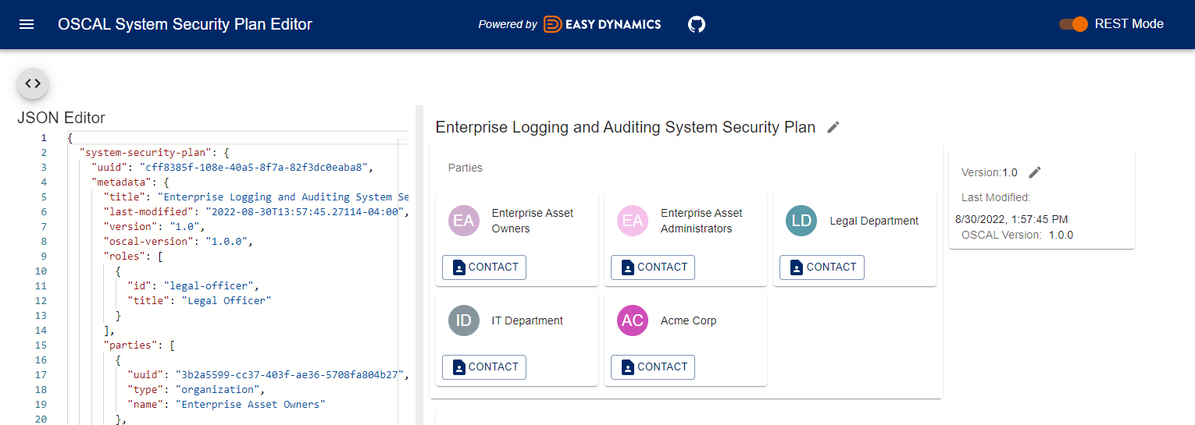Edit the version number pencil icon

(1035, 172)
